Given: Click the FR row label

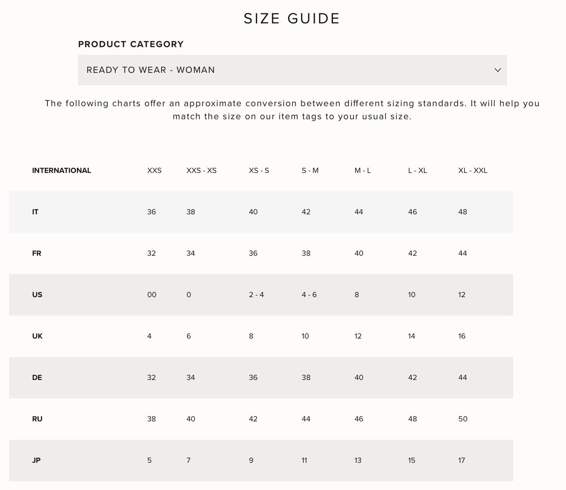Looking at the screenshot, I should 36,253.
